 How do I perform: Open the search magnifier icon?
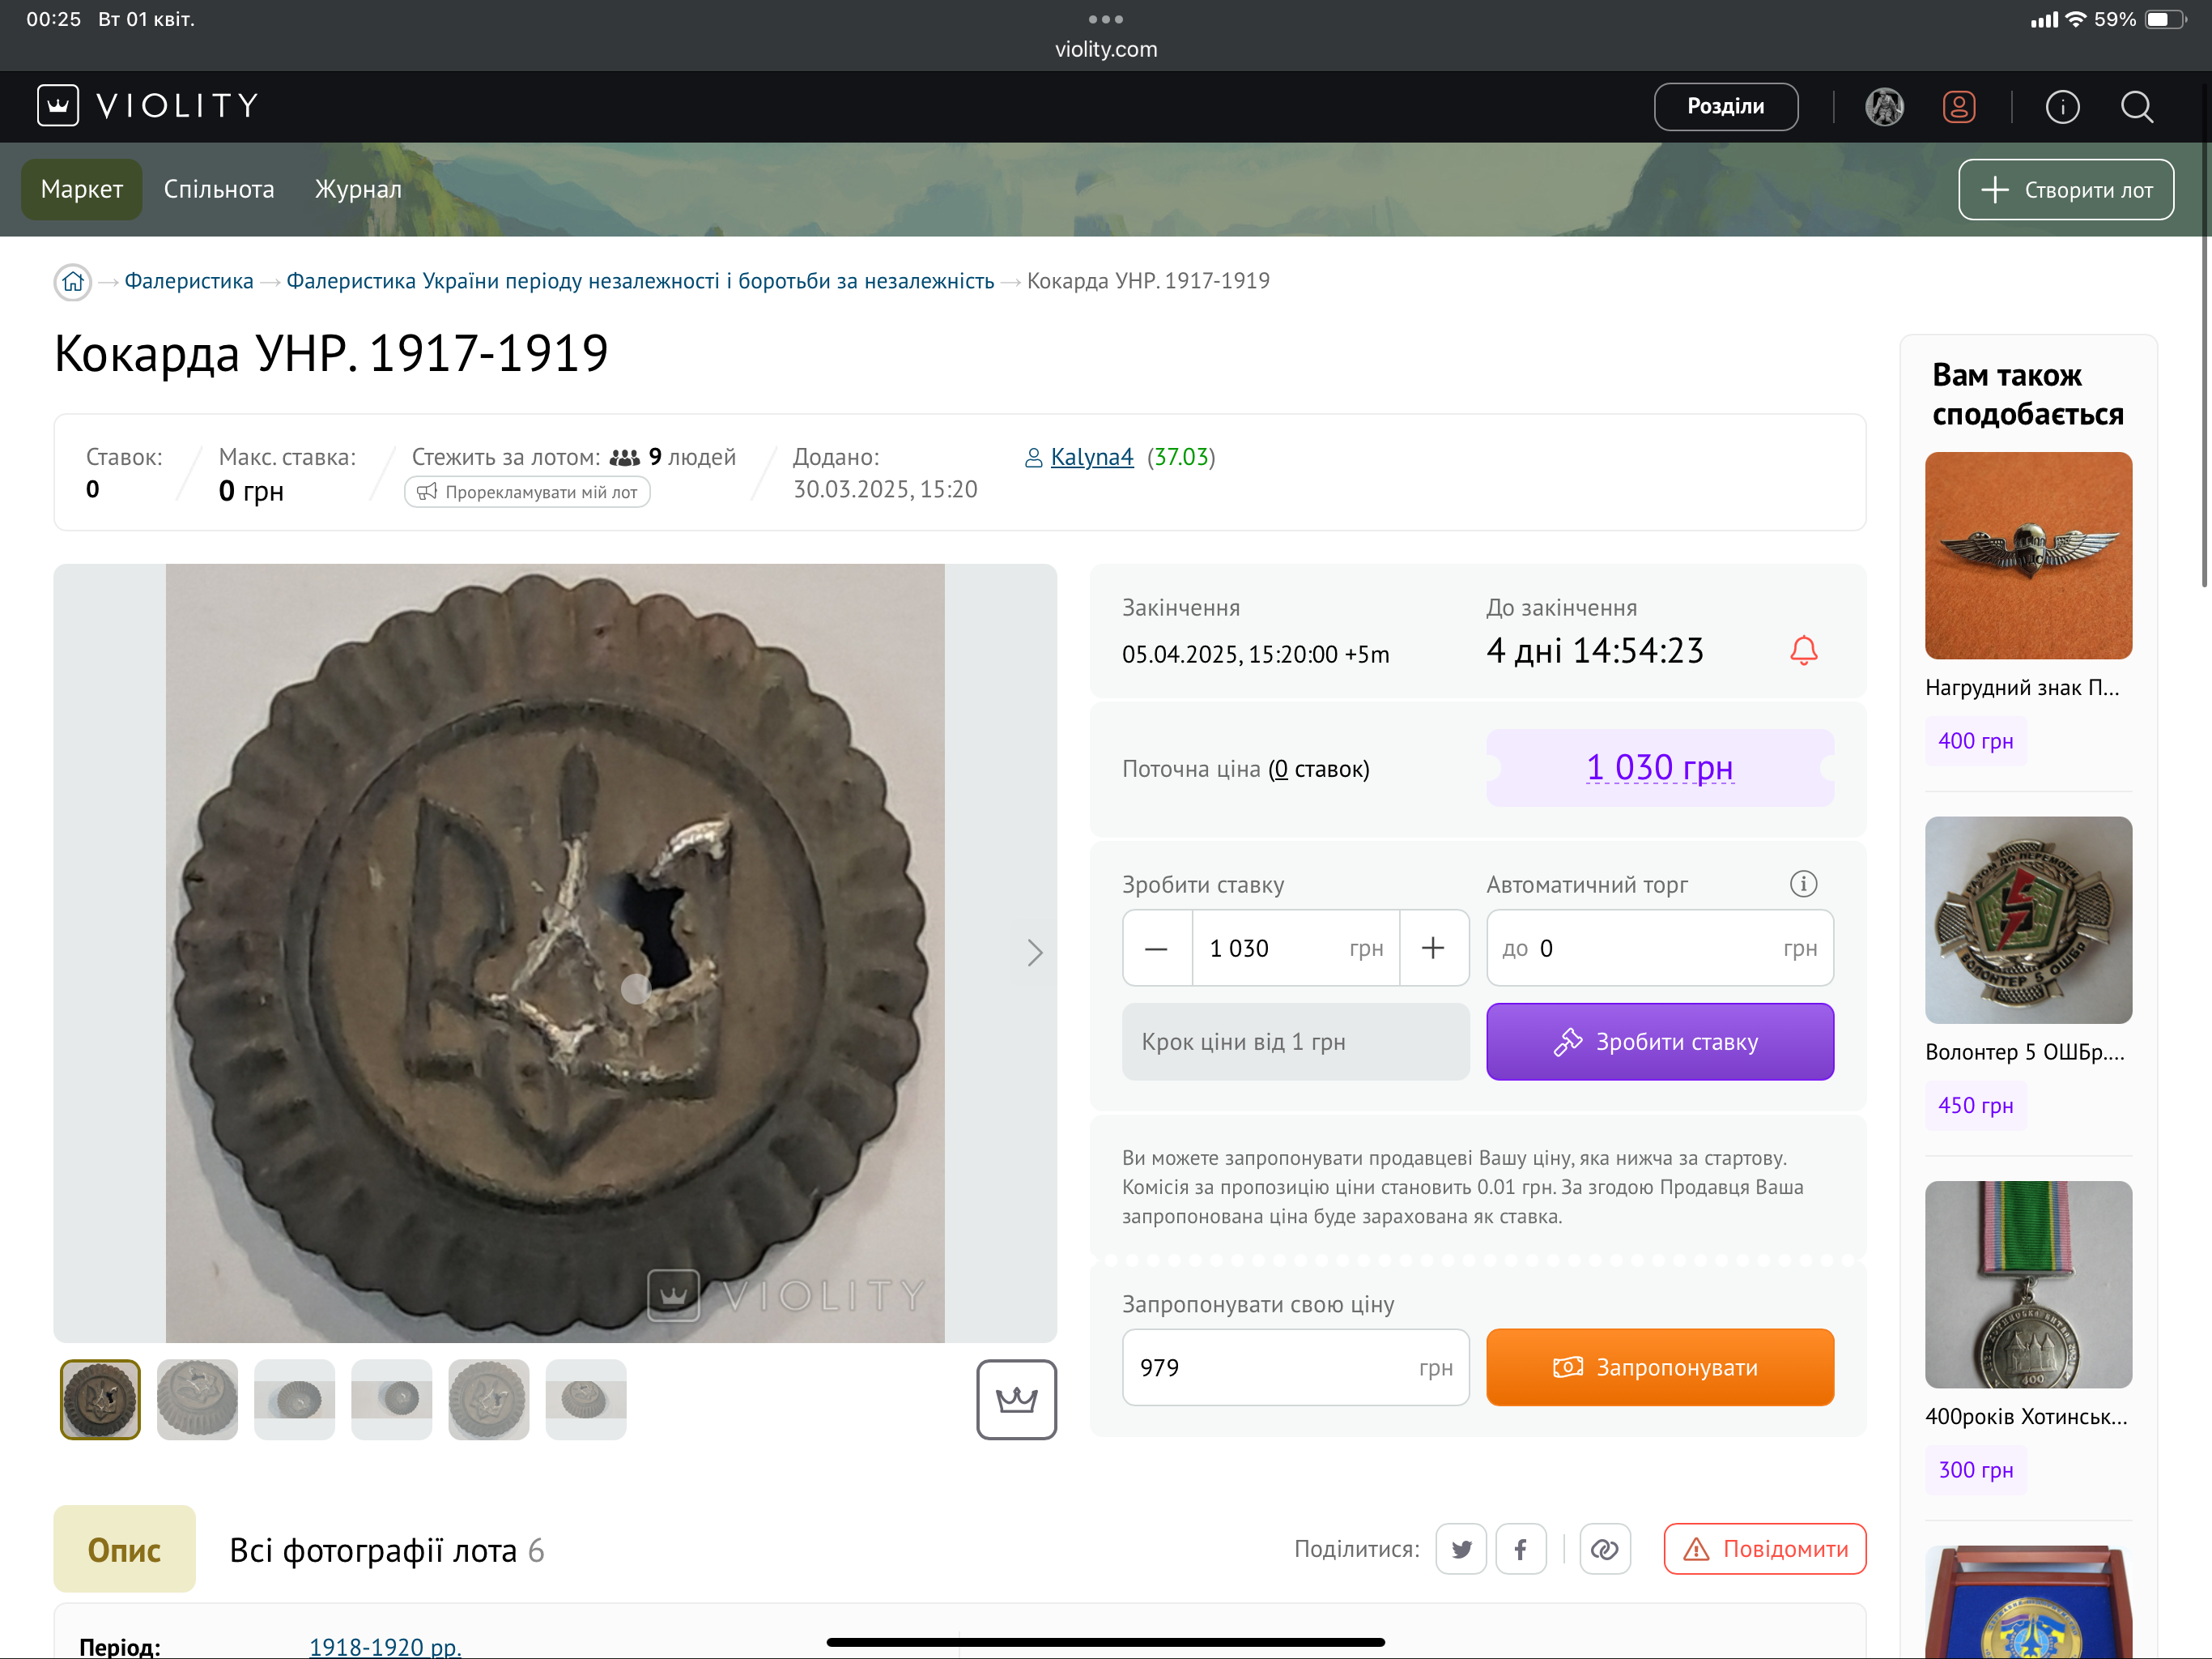tap(2136, 106)
